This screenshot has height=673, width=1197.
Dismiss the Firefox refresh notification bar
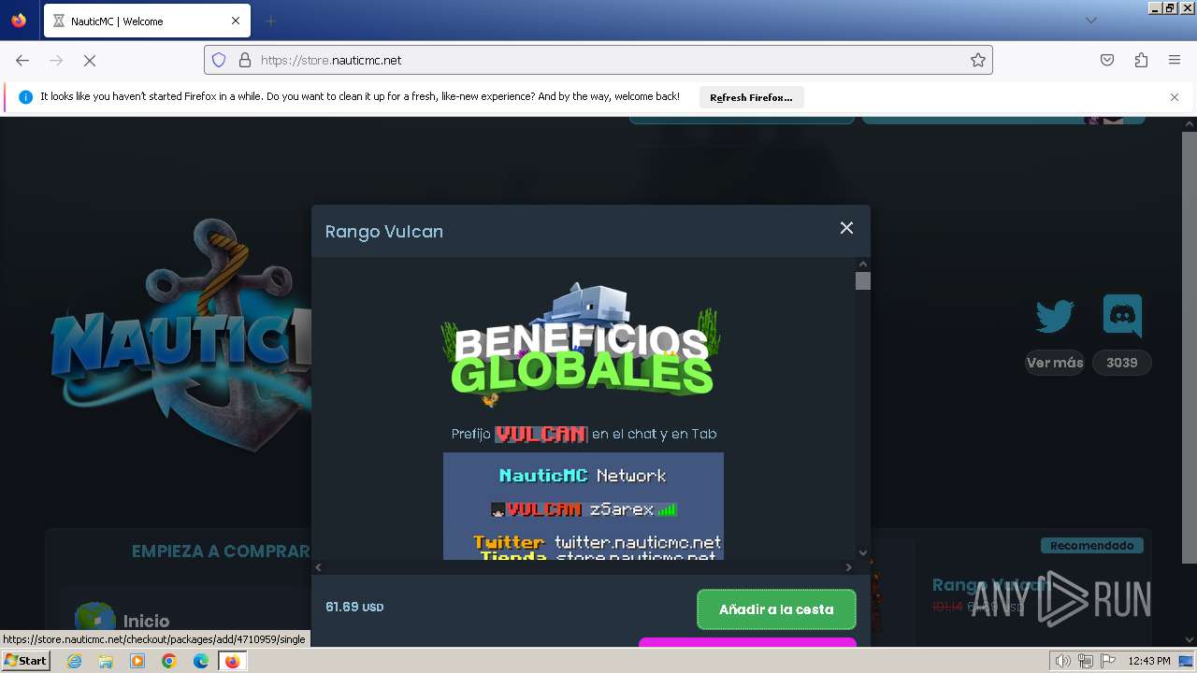(x=1175, y=97)
